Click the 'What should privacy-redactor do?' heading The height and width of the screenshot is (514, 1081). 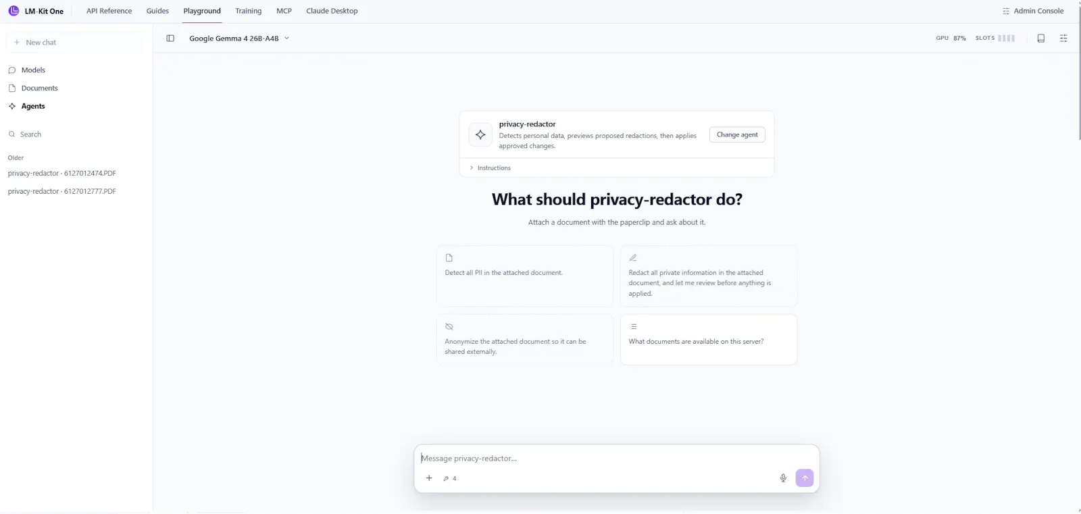[x=617, y=199]
